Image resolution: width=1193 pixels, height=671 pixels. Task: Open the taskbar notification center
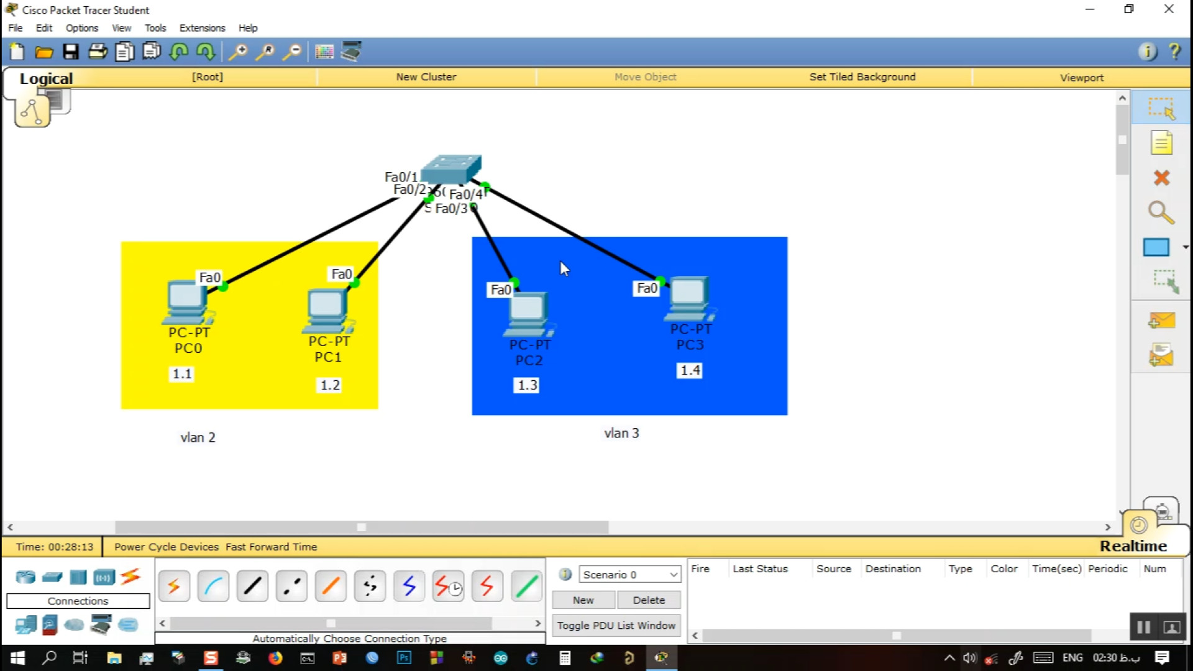pyautogui.click(x=1162, y=658)
